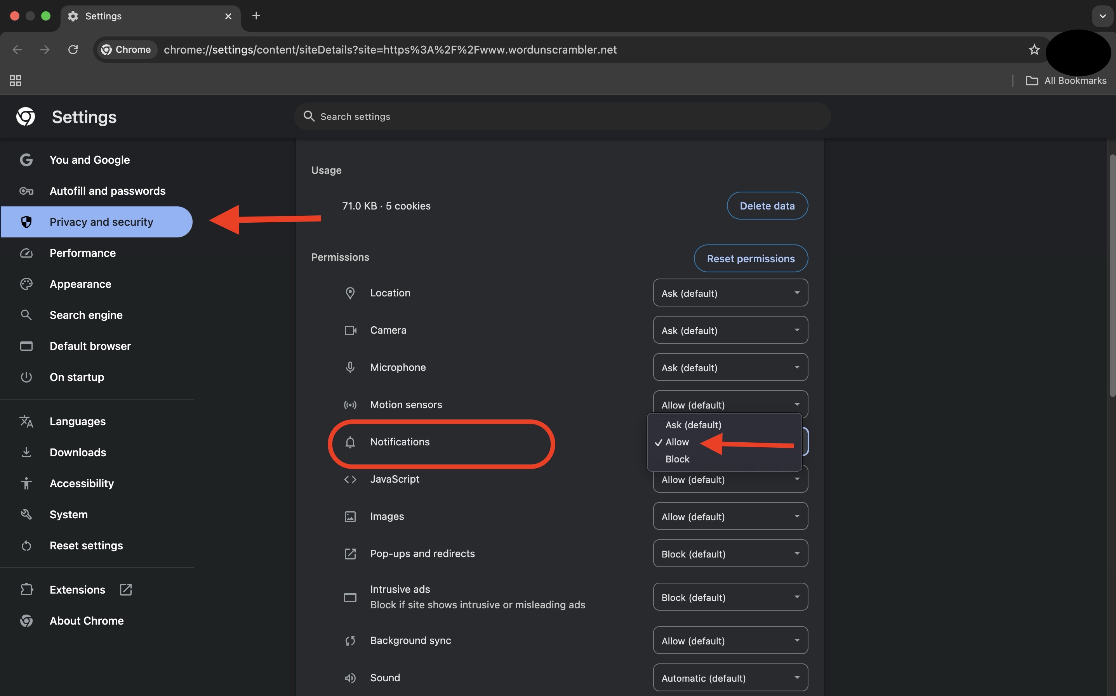Click the reload page icon
The height and width of the screenshot is (696, 1116).
(x=73, y=49)
